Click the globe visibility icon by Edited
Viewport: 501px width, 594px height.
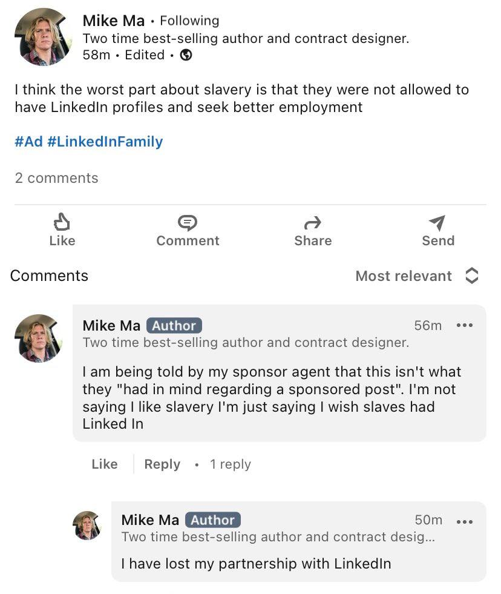186,55
